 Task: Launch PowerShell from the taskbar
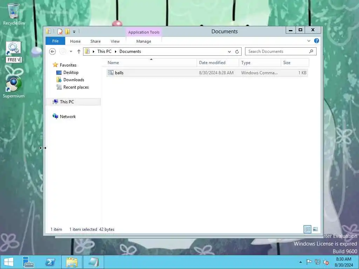pyautogui.click(x=50, y=262)
